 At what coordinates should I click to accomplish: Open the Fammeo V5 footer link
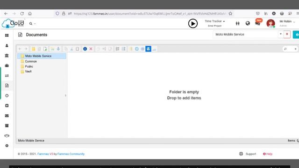(45, 154)
